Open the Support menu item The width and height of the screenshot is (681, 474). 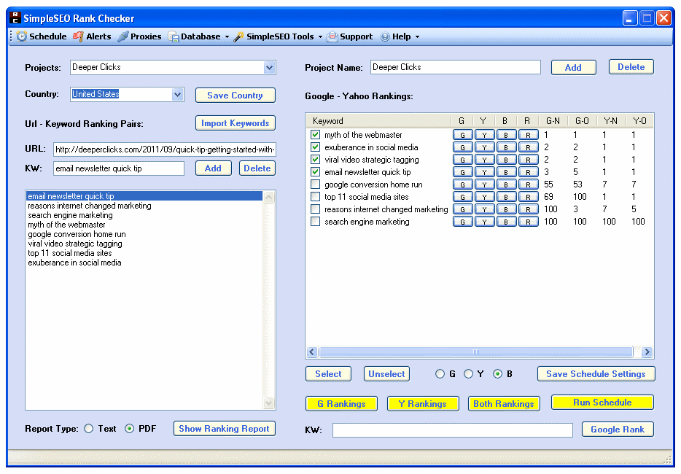pyautogui.click(x=350, y=36)
